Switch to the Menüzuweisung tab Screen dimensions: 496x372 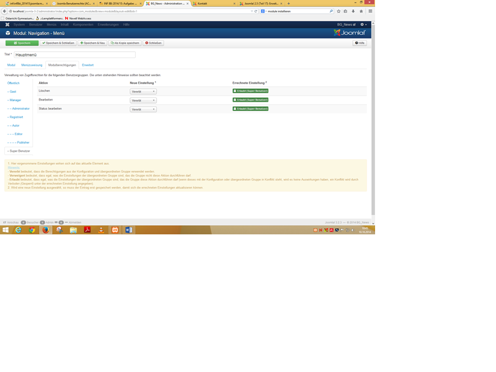[x=32, y=65]
